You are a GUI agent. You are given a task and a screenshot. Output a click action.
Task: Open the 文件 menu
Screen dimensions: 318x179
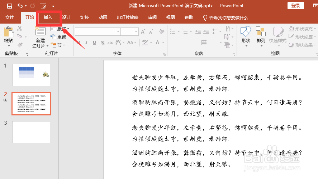[10, 18]
